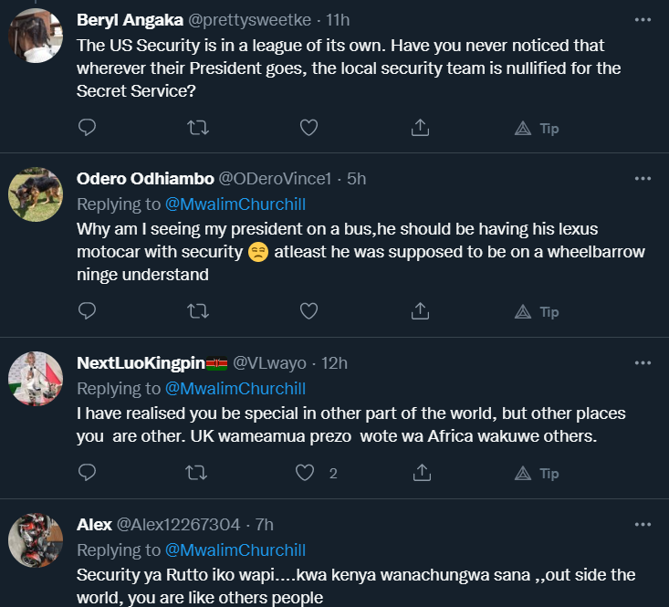Reply to NextLuoKingpin's tweet
This screenshot has width=669, height=607.
pyautogui.click(x=88, y=473)
